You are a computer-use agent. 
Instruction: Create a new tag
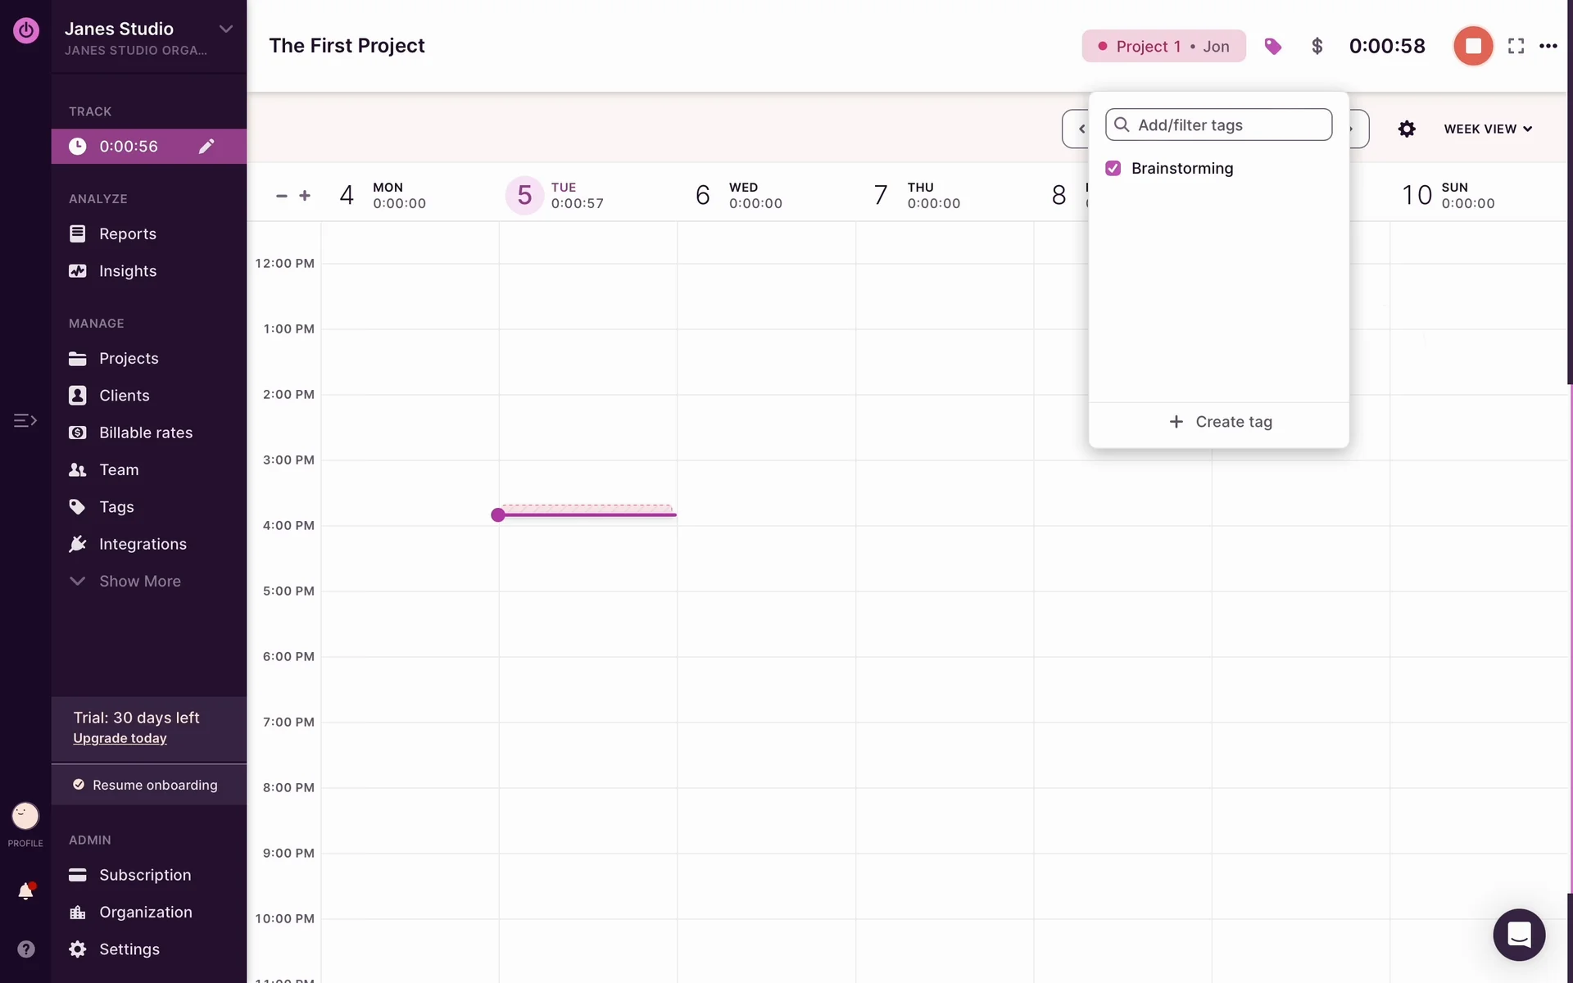(x=1219, y=422)
